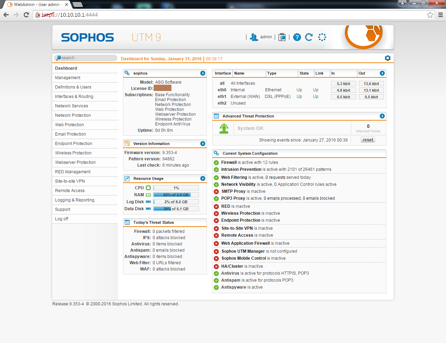Expand the Interface table arrow
This screenshot has width=446, height=343.
click(382, 73)
